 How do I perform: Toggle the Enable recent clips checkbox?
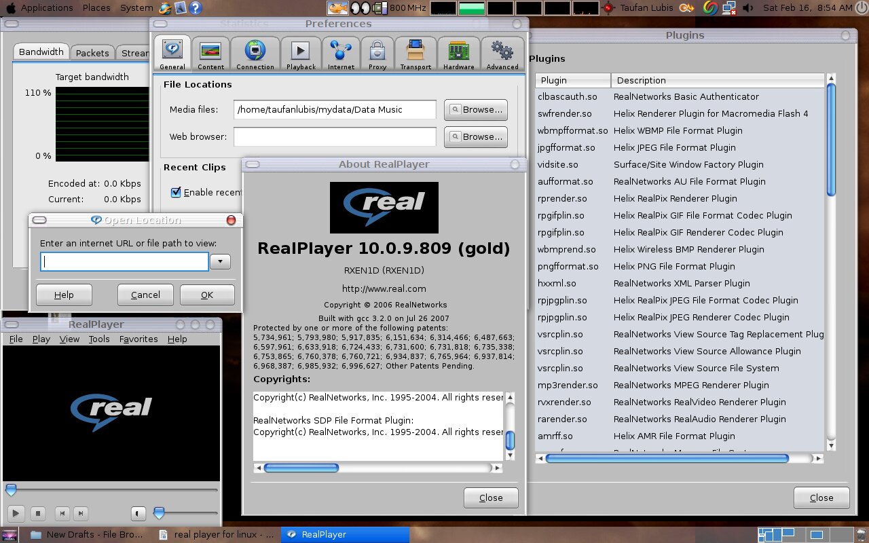click(176, 192)
